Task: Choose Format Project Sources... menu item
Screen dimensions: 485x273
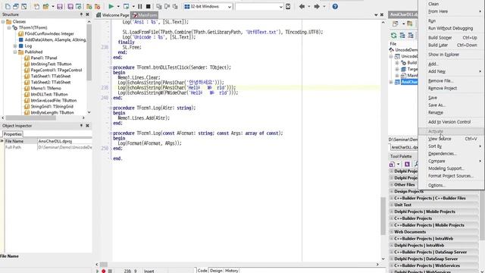Action: coord(450,176)
